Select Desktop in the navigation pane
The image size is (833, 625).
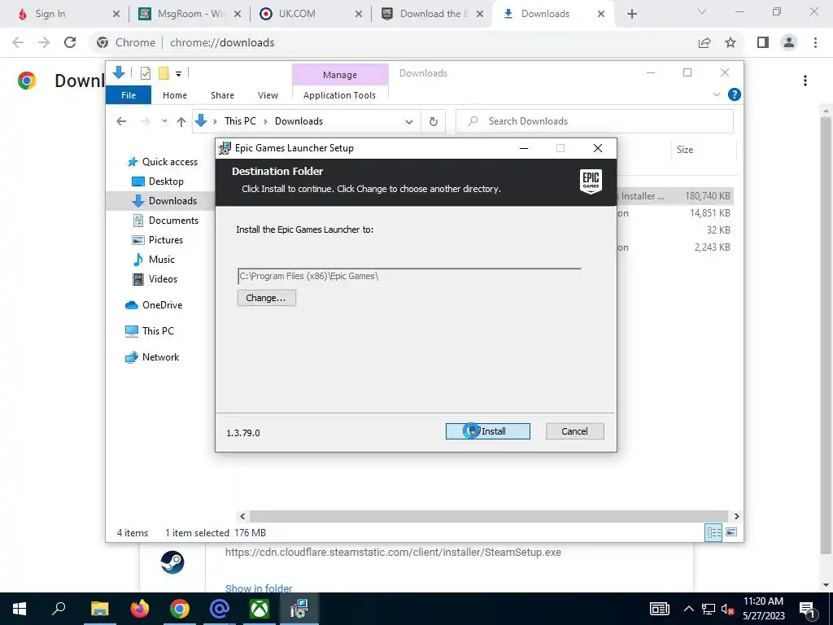tap(157, 181)
